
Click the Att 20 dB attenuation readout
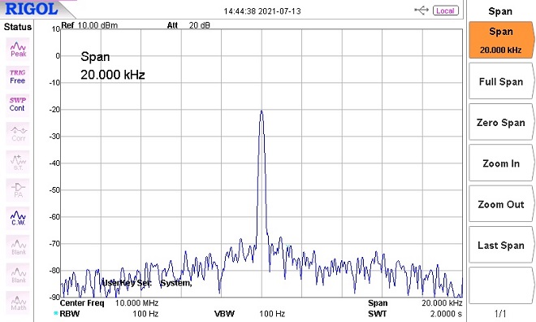coord(188,25)
